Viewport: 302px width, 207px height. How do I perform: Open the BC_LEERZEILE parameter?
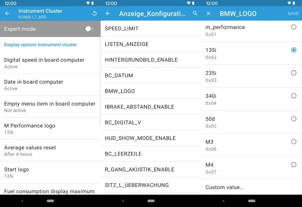[x=151, y=154]
